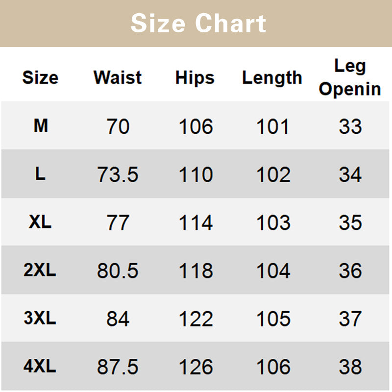Select the M size row label

coord(41,126)
